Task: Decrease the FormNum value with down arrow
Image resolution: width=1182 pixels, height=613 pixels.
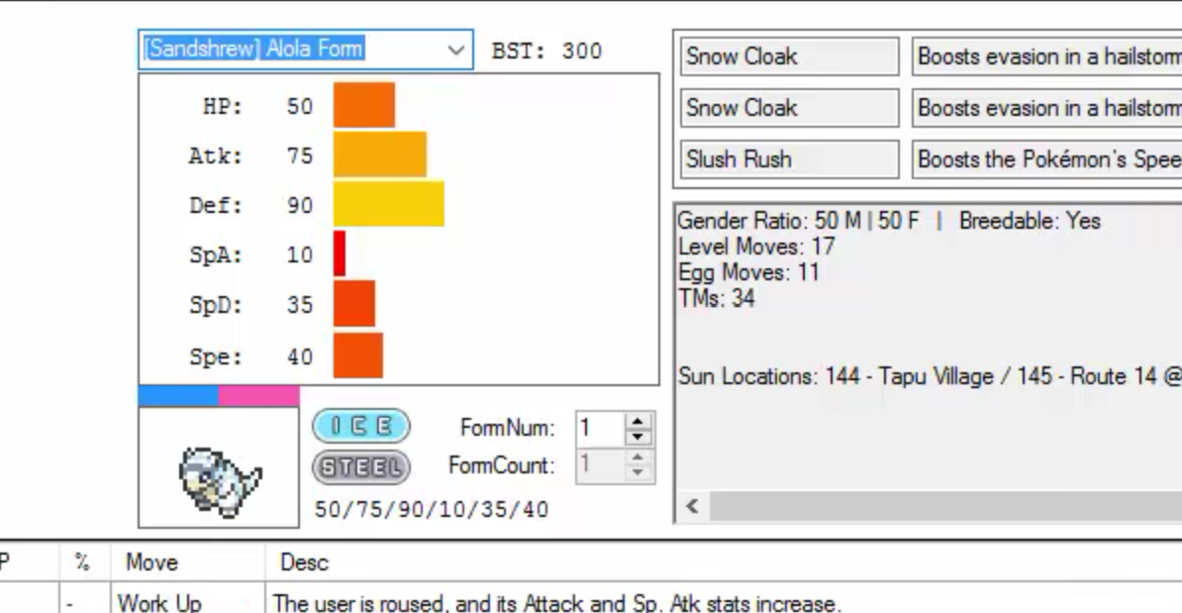Action: point(638,437)
